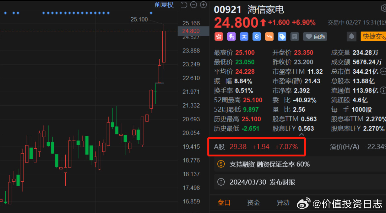Click the 每手 1000股 value
This screenshot has width=386, height=213.
point(362,109)
